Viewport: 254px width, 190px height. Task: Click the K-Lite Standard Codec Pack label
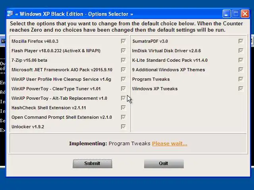click(x=170, y=60)
